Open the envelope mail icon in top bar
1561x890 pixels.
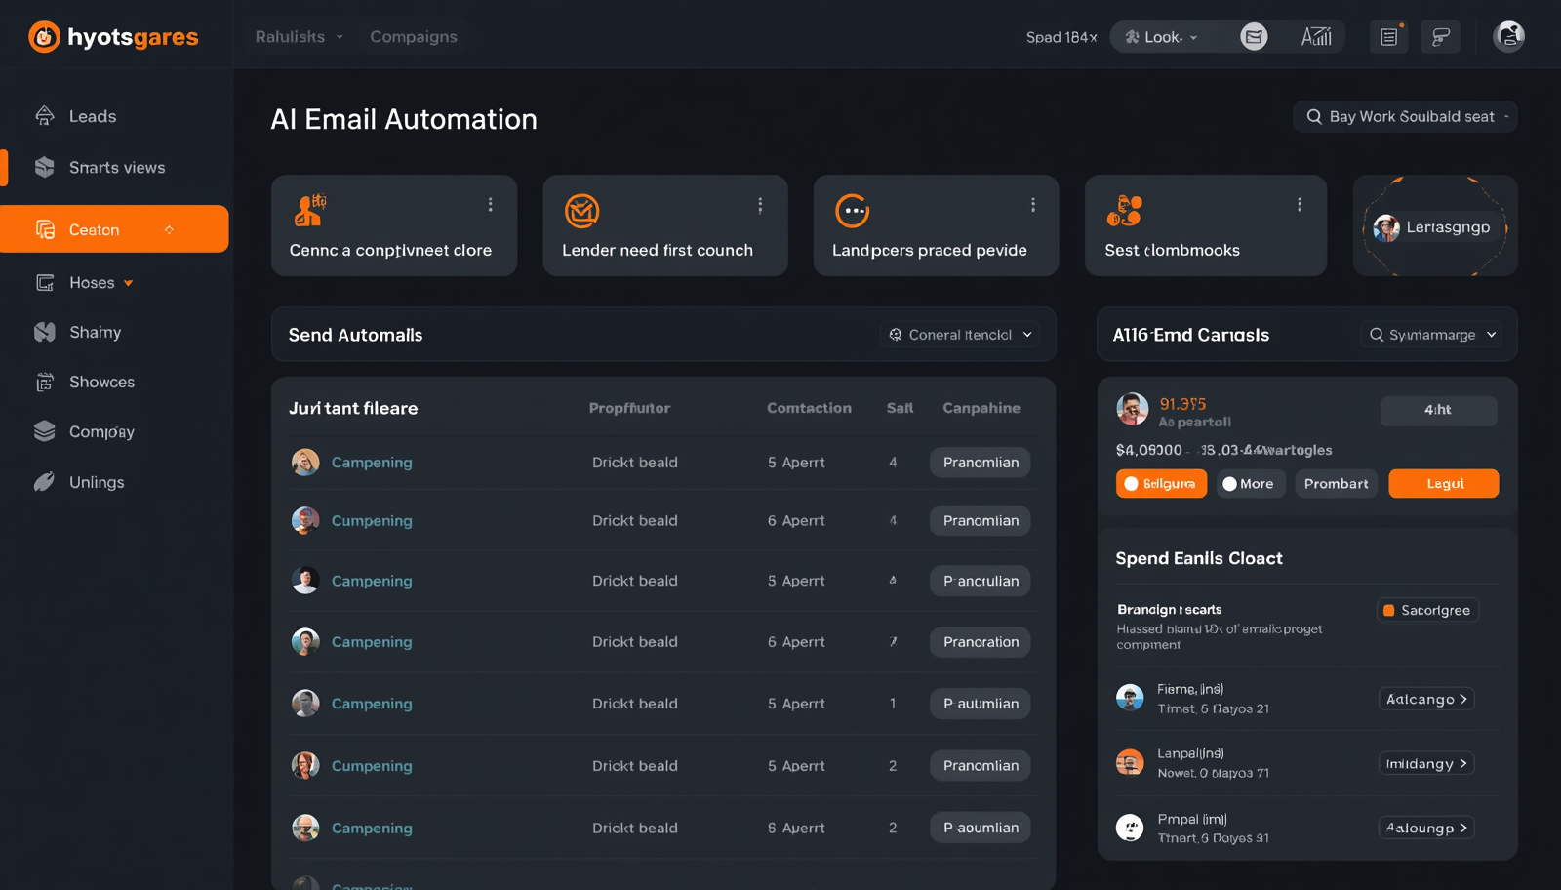pos(1255,36)
